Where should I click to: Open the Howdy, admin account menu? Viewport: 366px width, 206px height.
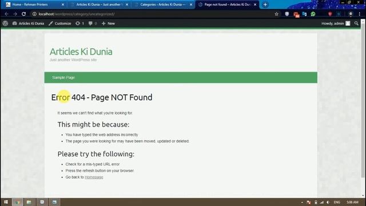click(336, 23)
